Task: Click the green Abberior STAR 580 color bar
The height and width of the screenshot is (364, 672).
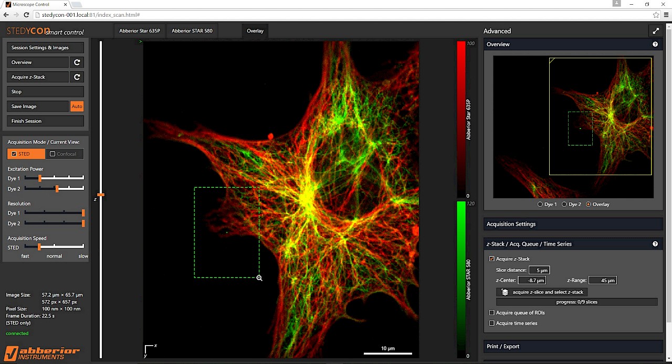Action: pyautogui.click(x=461, y=280)
